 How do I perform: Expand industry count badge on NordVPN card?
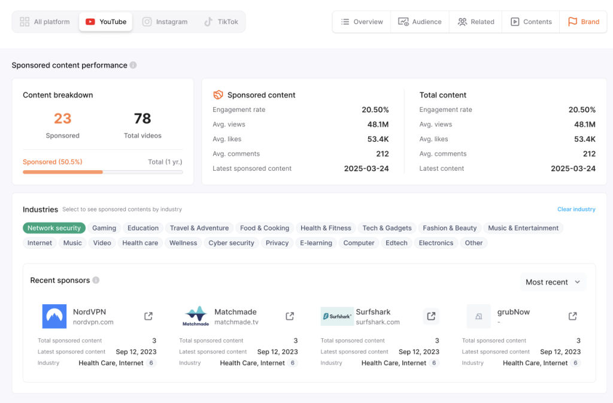click(x=151, y=363)
